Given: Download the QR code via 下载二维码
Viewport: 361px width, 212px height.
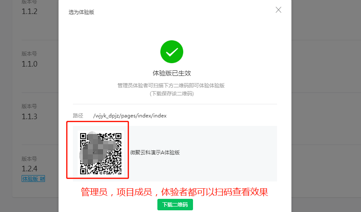Looking at the screenshot, I should (x=175, y=204).
